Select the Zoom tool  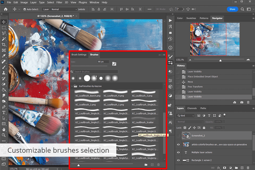click(3, 135)
